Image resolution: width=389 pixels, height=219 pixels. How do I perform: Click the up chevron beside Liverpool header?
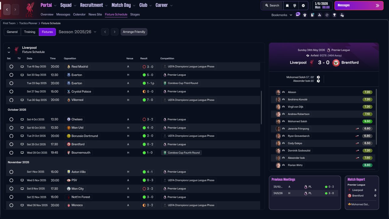(9, 48)
